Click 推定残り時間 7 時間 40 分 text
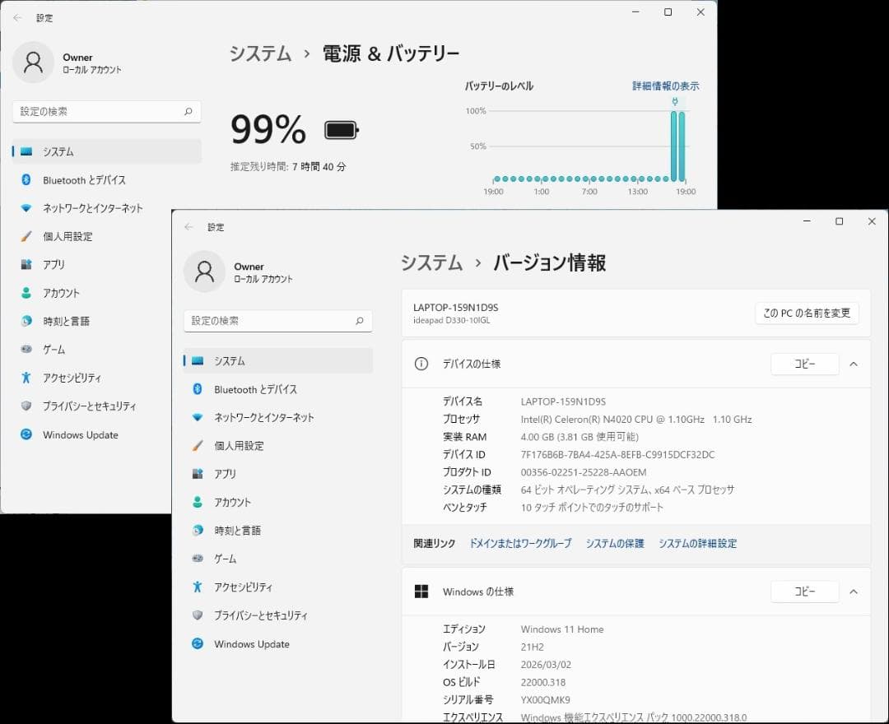 [x=288, y=166]
